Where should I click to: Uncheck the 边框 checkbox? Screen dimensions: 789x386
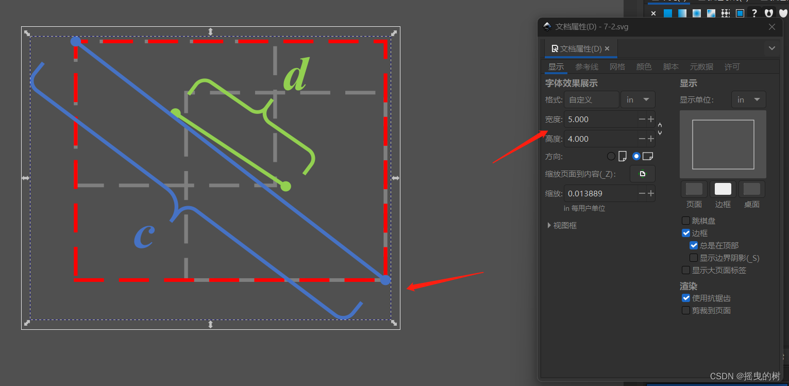tap(686, 233)
